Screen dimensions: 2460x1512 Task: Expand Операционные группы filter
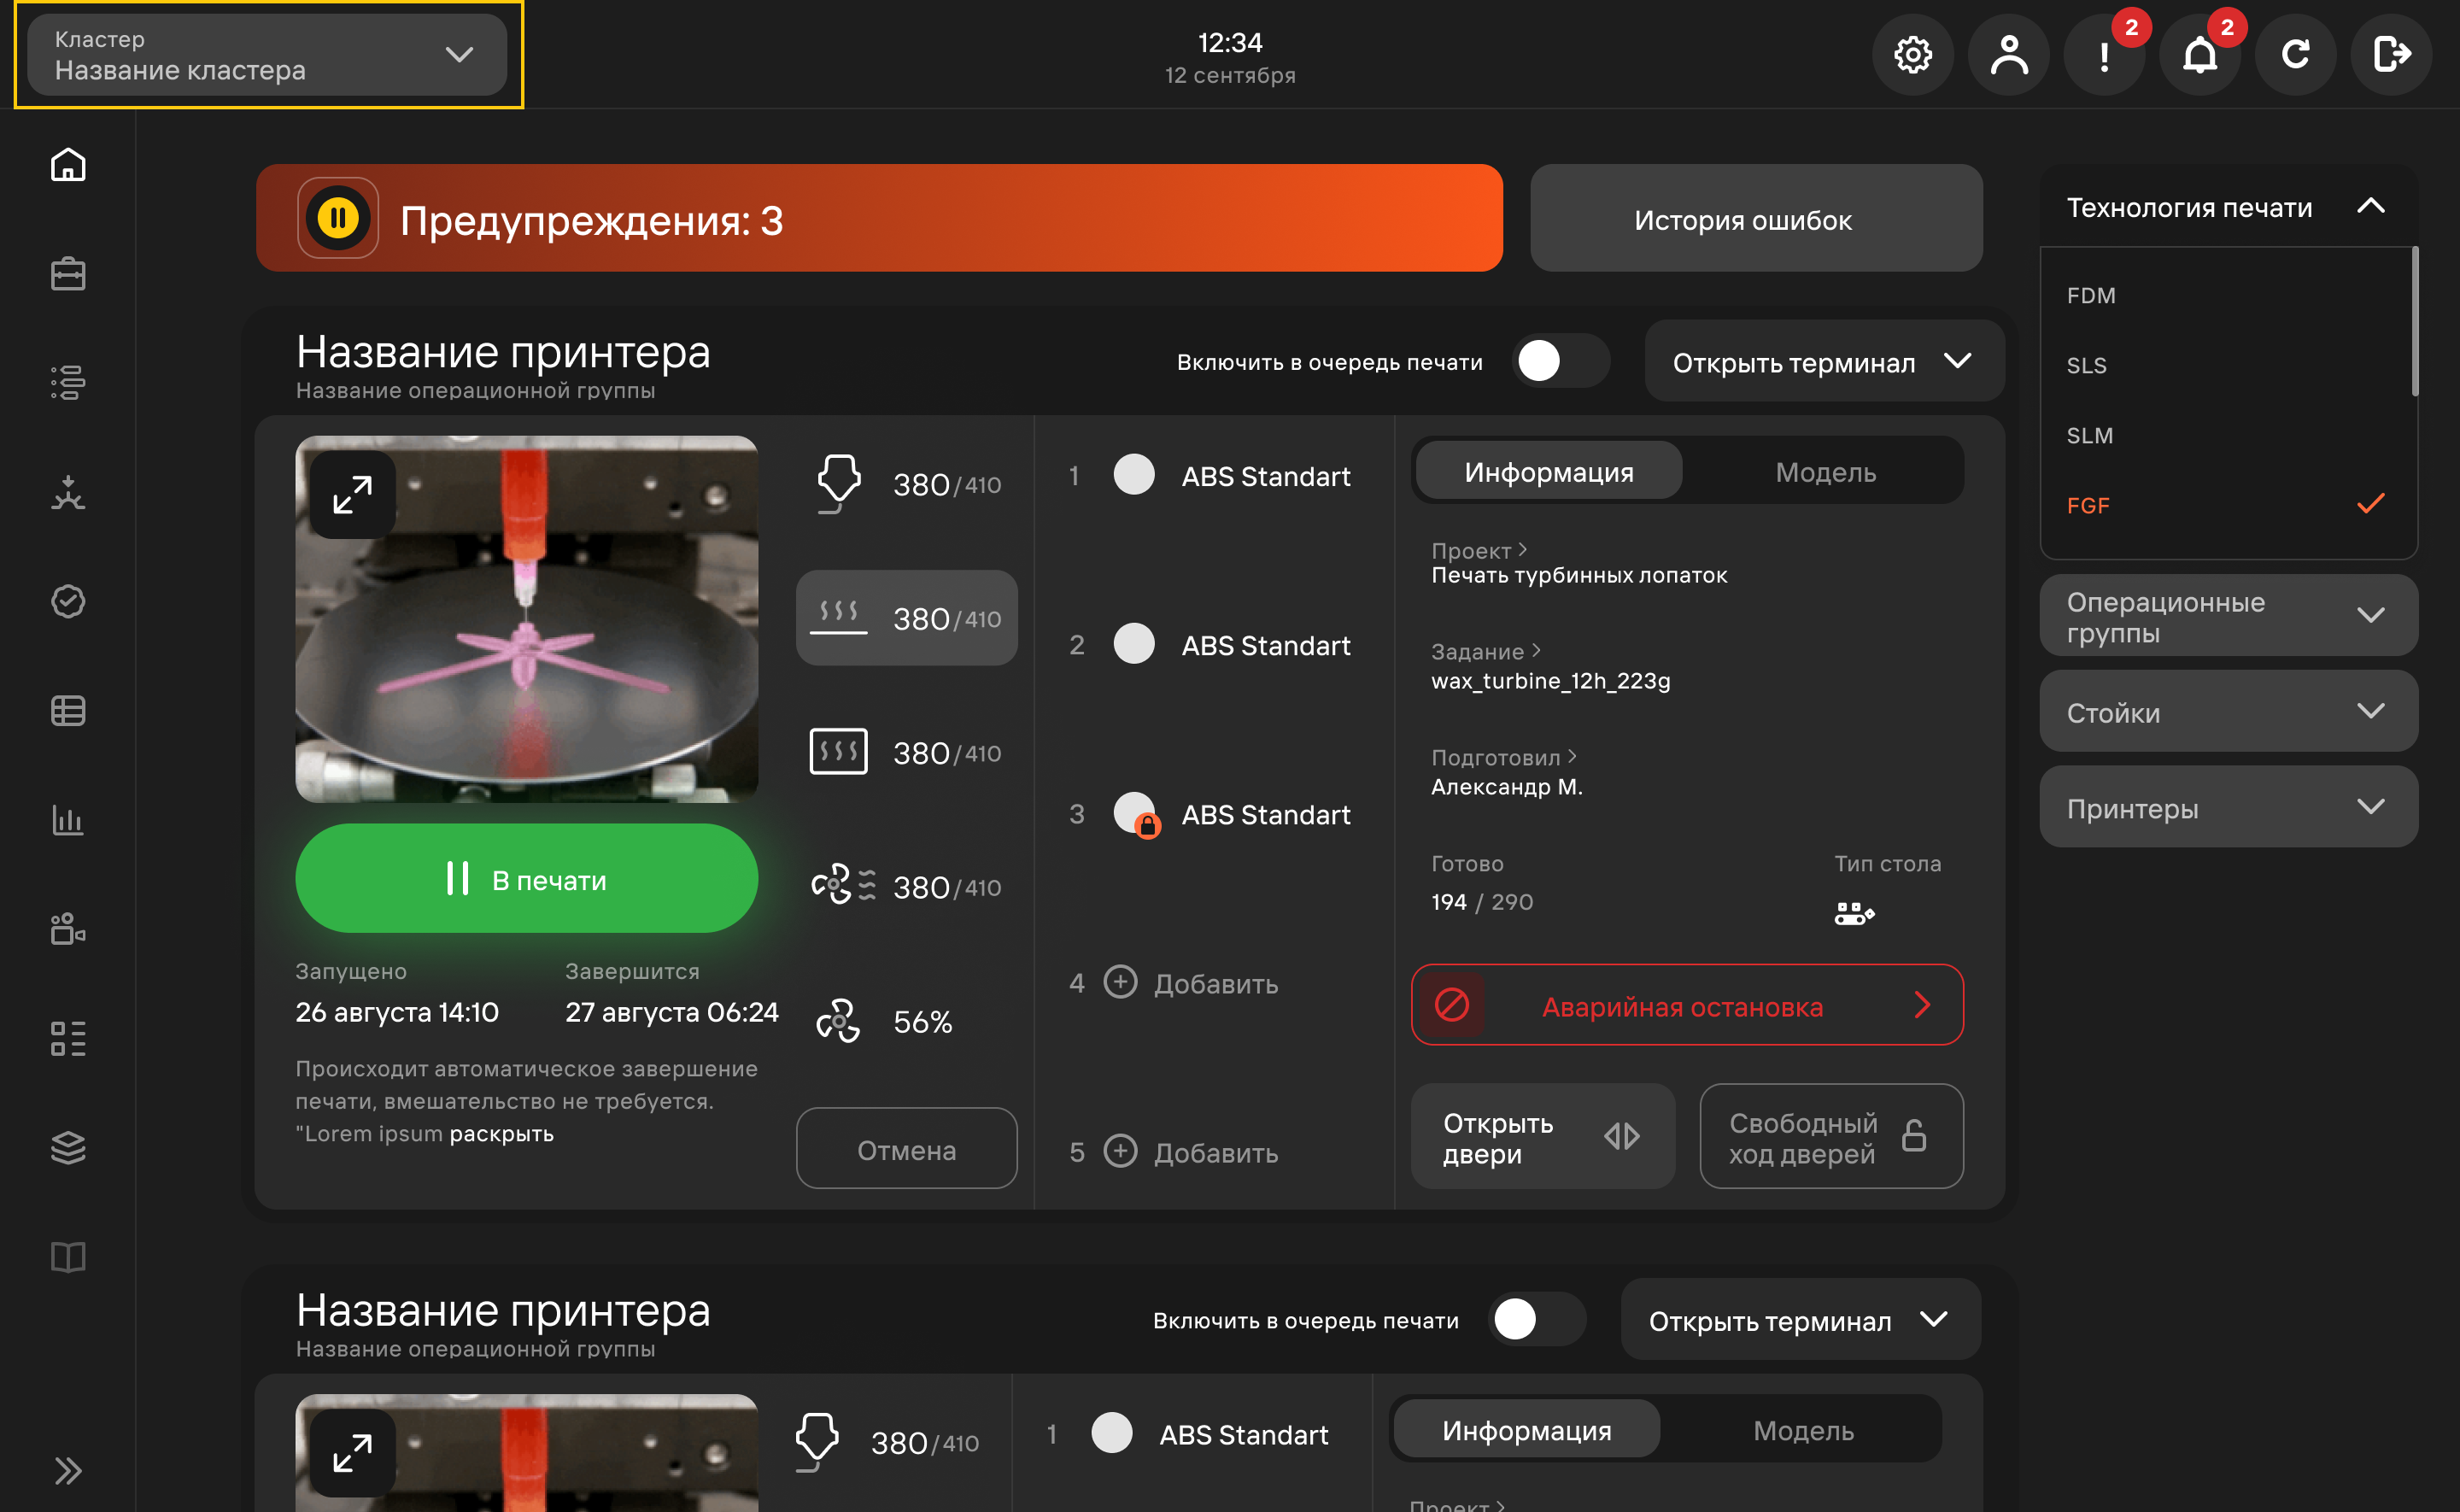[x=2229, y=616]
